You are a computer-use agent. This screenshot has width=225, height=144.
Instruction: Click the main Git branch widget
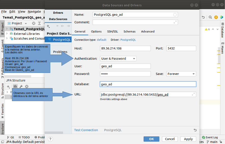[212, 142]
